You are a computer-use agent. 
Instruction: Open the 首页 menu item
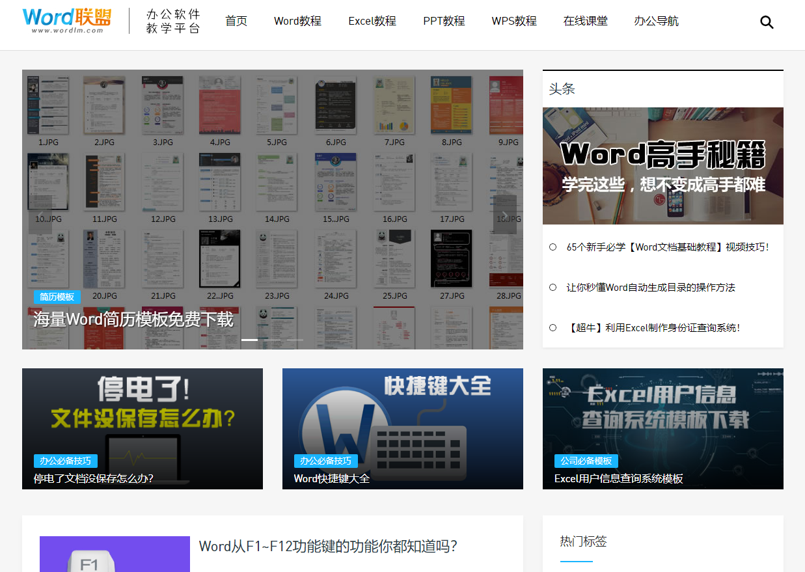point(236,21)
